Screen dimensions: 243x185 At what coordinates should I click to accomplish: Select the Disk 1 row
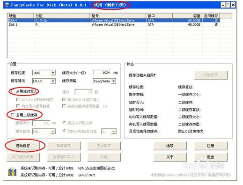[x=114, y=24]
